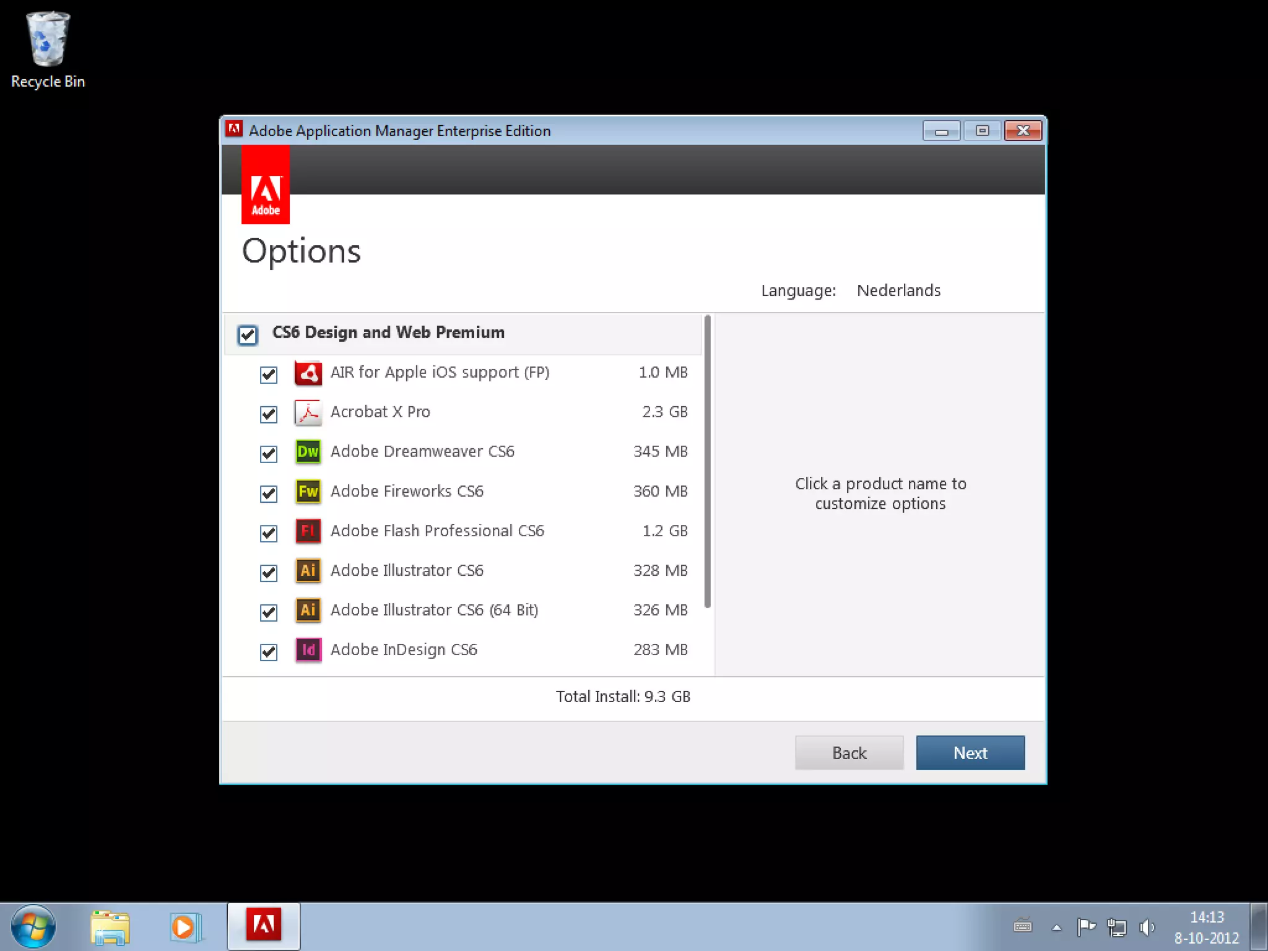1268x951 pixels.
Task: Click the Nederlands language value
Action: 898,290
